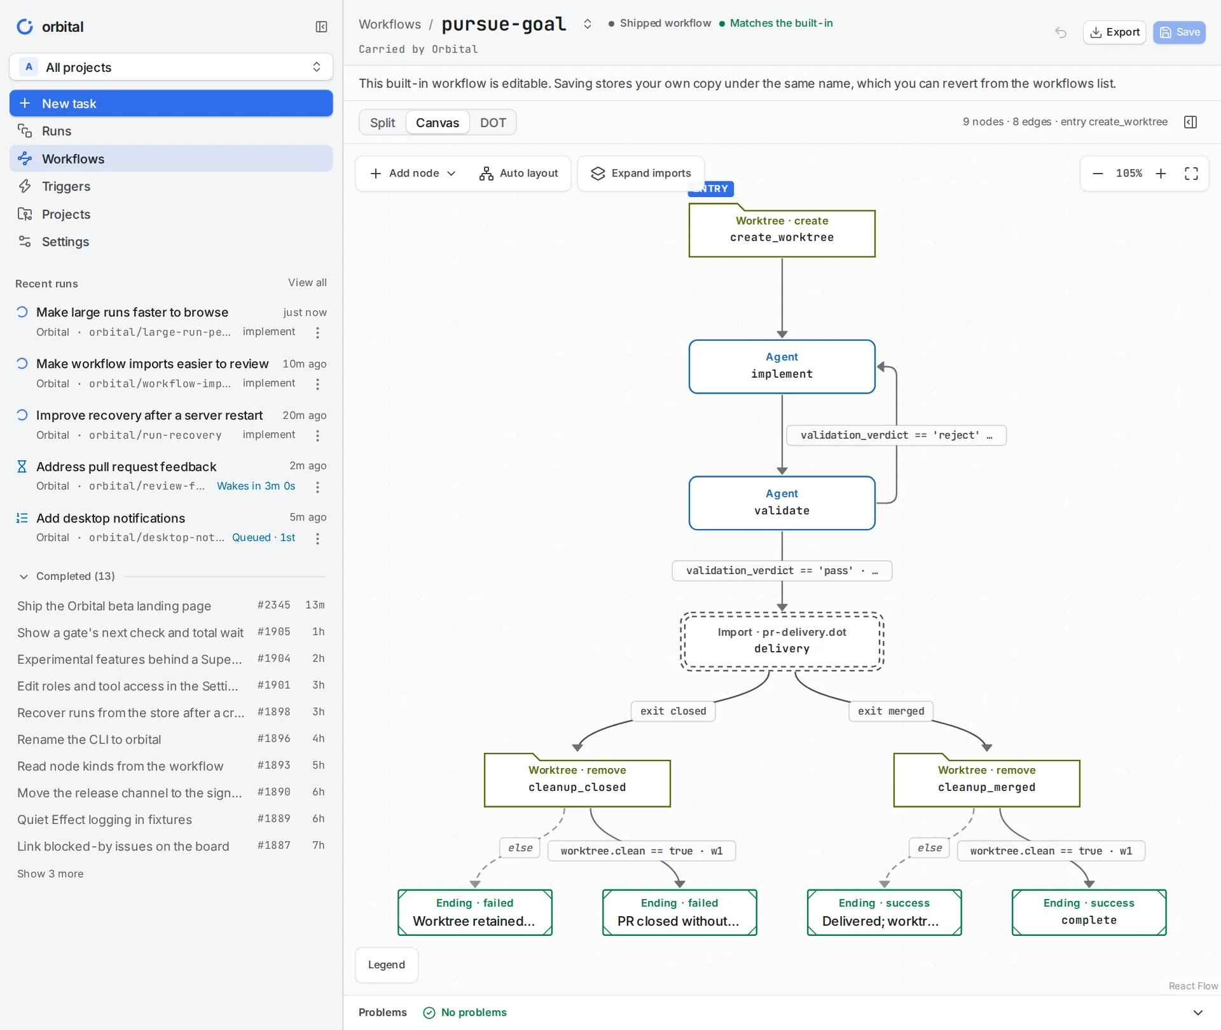Image resolution: width=1221 pixels, height=1030 pixels.
Task: Open the pursue-goal workflow switcher chevrons
Action: coord(588,24)
